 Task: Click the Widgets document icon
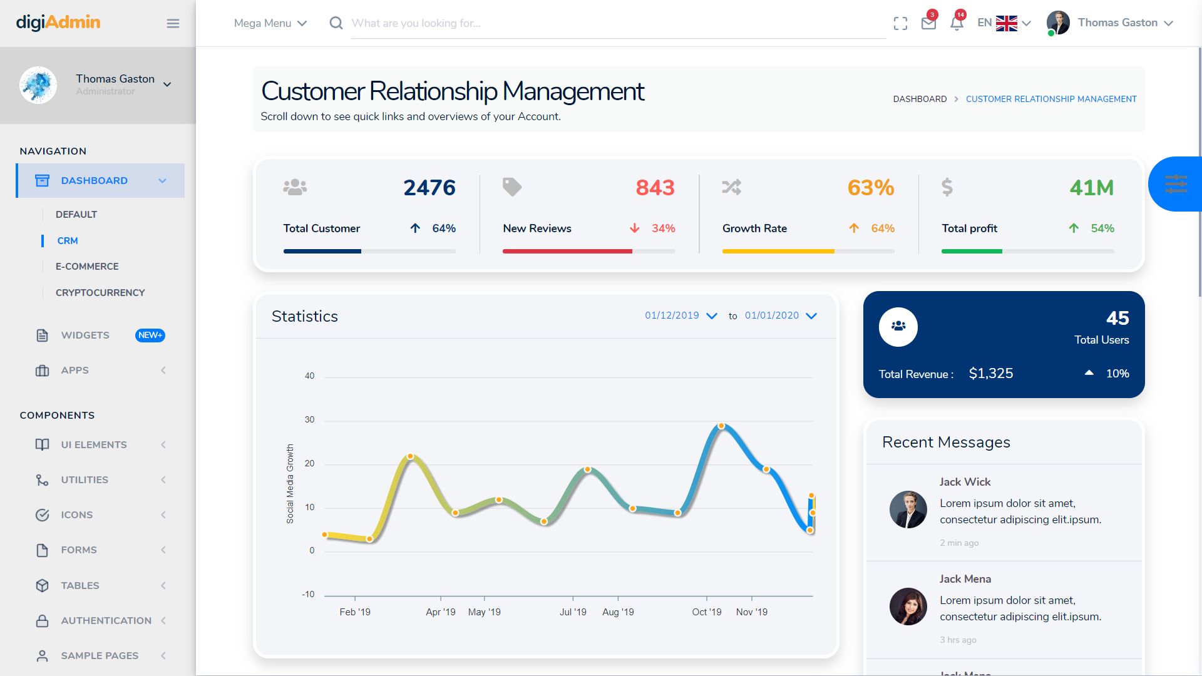click(x=42, y=335)
